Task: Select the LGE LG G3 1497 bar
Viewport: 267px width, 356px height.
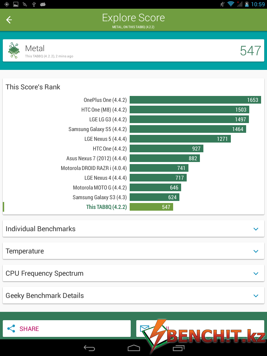Action: click(189, 120)
